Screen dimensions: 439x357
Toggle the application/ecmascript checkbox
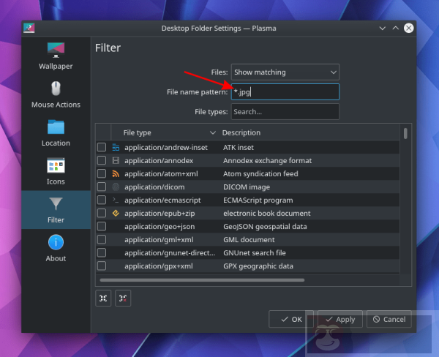point(102,200)
